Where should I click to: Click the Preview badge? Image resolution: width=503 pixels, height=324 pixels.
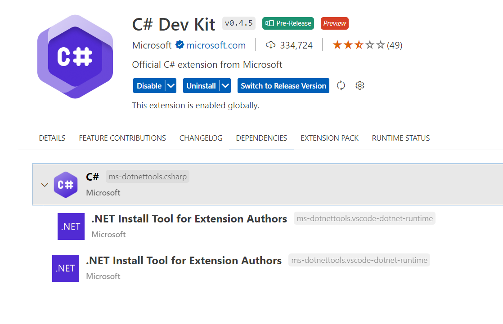334,23
